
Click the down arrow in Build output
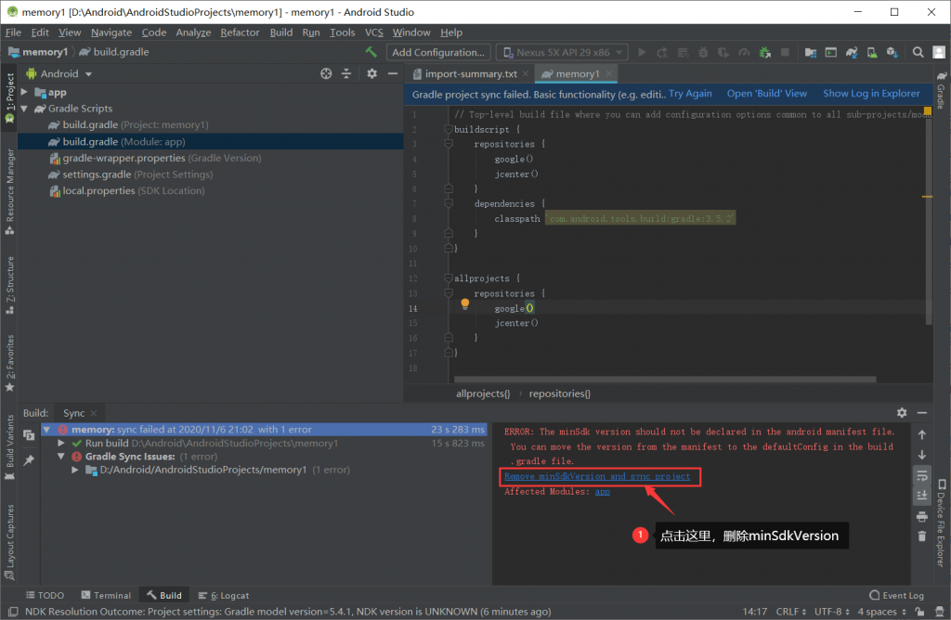coord(922,455)
